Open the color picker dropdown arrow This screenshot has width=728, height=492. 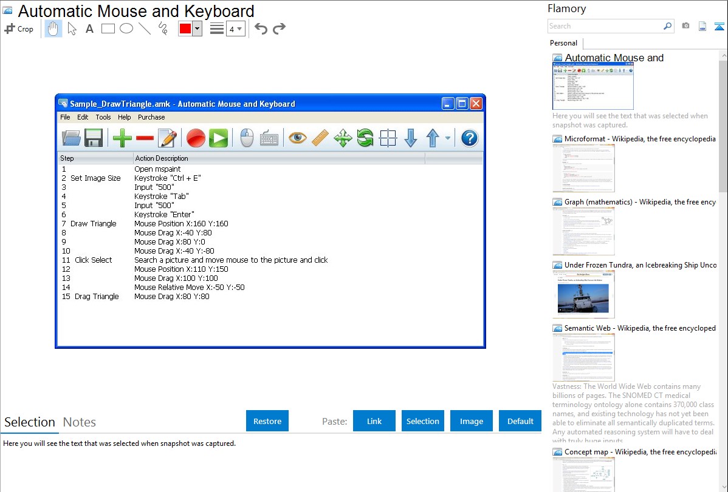[x=197, y=29]
